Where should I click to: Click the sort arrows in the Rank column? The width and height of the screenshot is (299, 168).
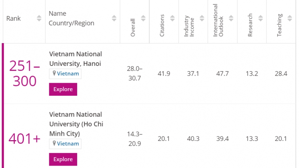coord(39,18)
